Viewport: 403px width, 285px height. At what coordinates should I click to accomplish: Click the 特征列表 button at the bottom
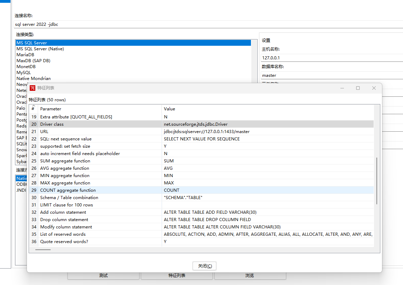177,276
